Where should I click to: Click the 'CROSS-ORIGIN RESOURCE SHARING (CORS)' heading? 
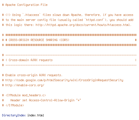point(39,40)
